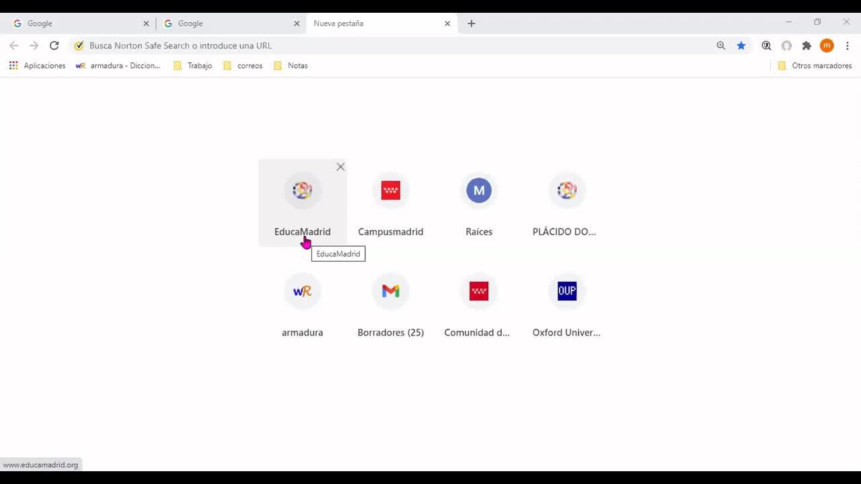Open the armadura - Diccion... bookmark
The image size is (861, 484).
pyautogui.click(x=118, y=66)
